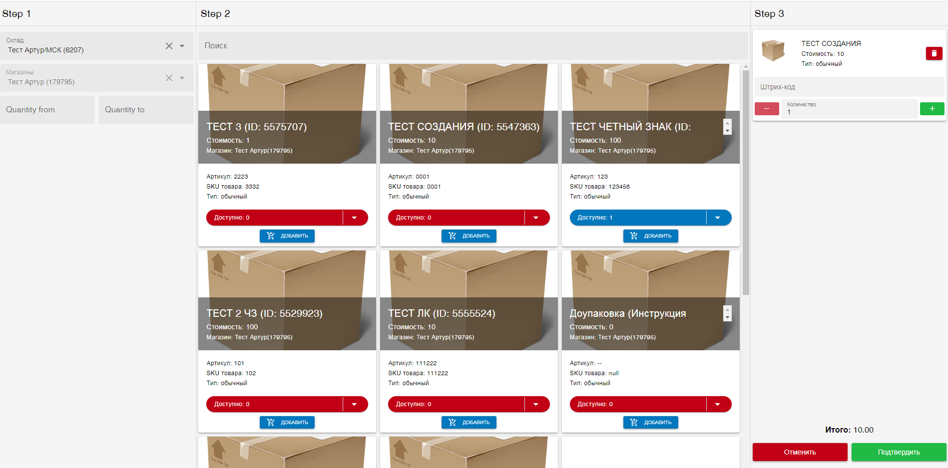Screen dimensions: 948x468
Task: Clear the Магазины store selection
Action: pyautogui.click(x=169, y=78)
